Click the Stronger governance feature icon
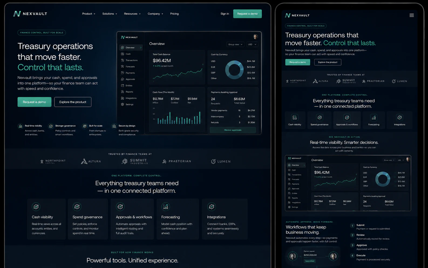 [51, 126]
